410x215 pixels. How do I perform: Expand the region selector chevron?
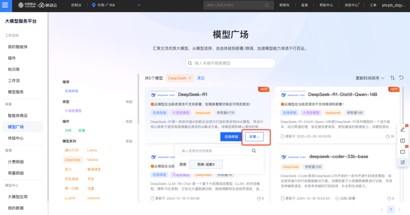click(139, 5)
